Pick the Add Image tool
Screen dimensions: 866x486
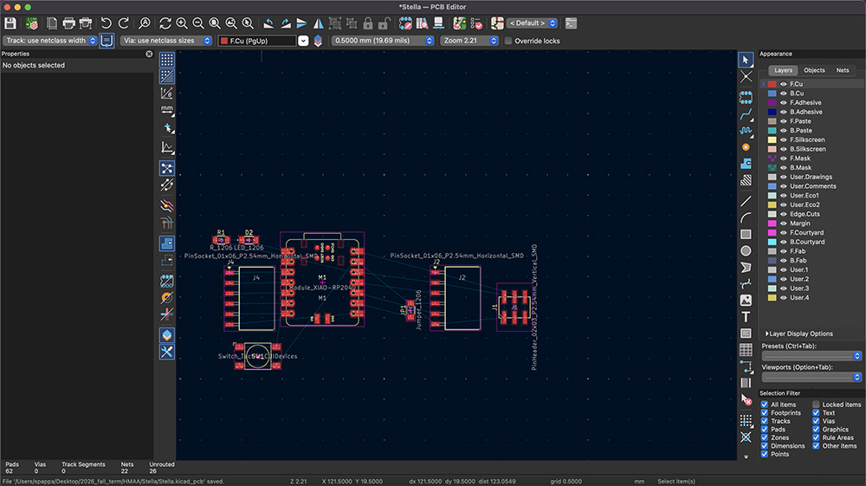746,301
